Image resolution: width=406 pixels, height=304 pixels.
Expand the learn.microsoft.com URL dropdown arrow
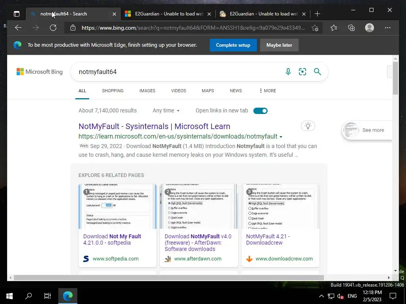pos(281,137)
